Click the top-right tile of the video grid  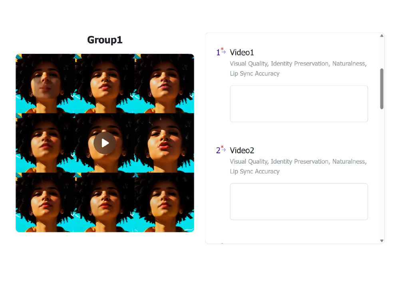(164, 83)
